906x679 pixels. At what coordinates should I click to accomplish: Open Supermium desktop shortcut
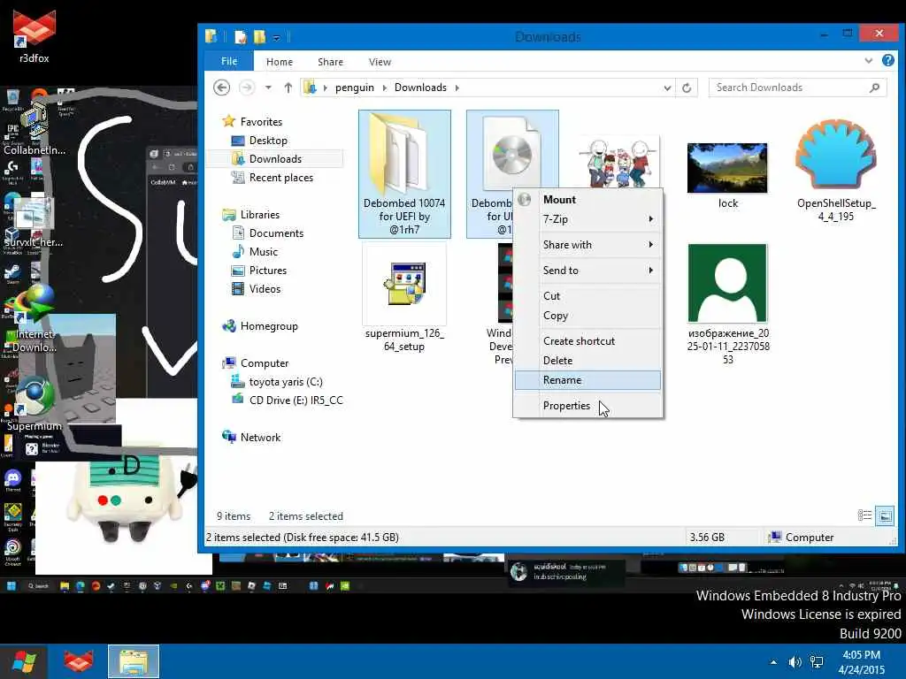34,404
